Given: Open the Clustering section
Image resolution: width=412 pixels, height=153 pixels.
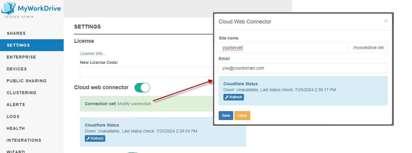Looking at the screenshot, I should tap(21, 93).
